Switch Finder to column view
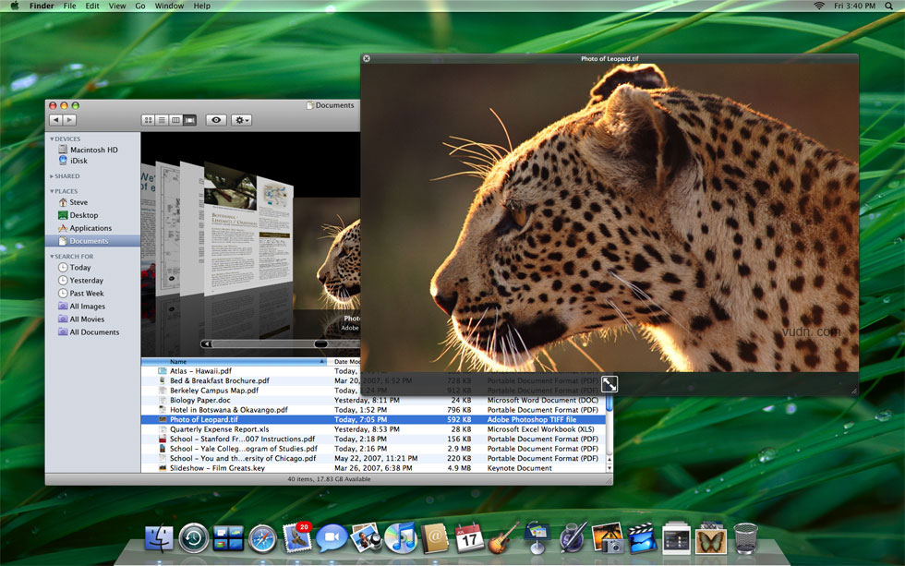The image size is (905, 566). (175, 120)
